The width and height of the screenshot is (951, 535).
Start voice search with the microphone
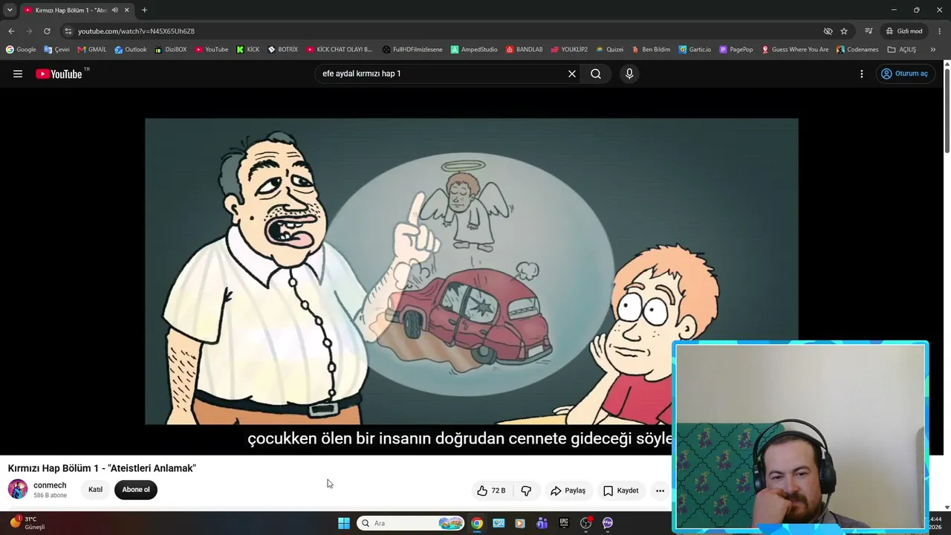click(629, 74)
